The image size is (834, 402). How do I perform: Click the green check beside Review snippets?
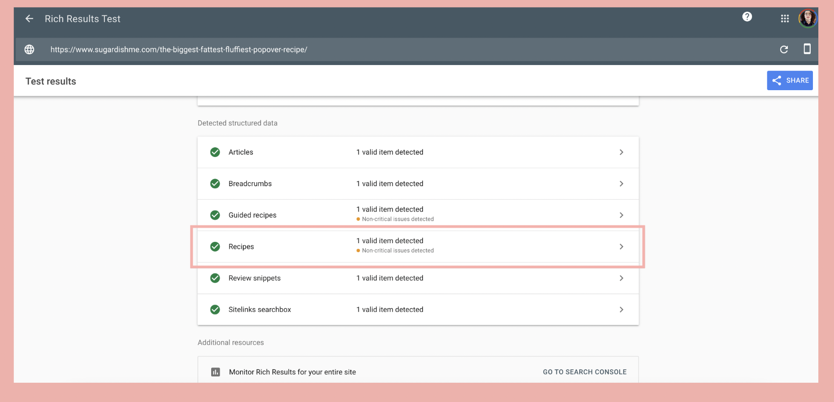[215, 278]
